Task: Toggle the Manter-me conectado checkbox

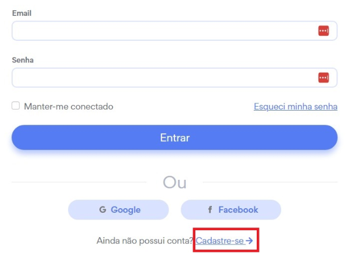Action: tap(16, 106)
